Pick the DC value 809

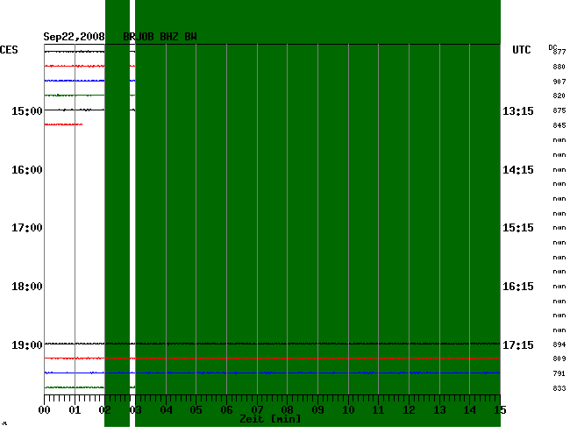559,358
